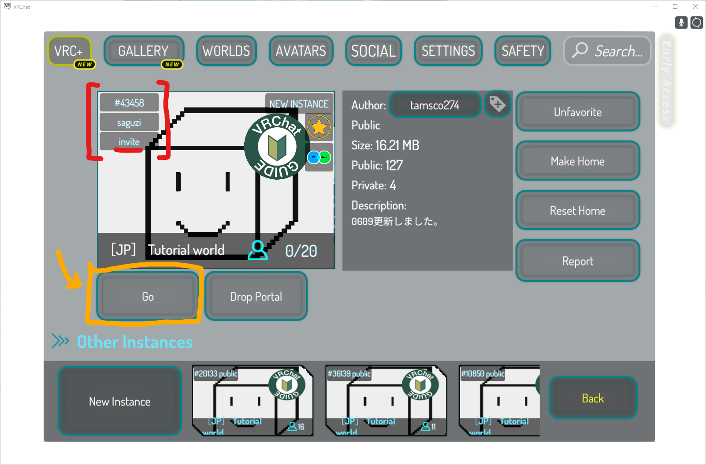Open the Safety menu tab
This screenshot has height=465, width=706.
point(523,51)
